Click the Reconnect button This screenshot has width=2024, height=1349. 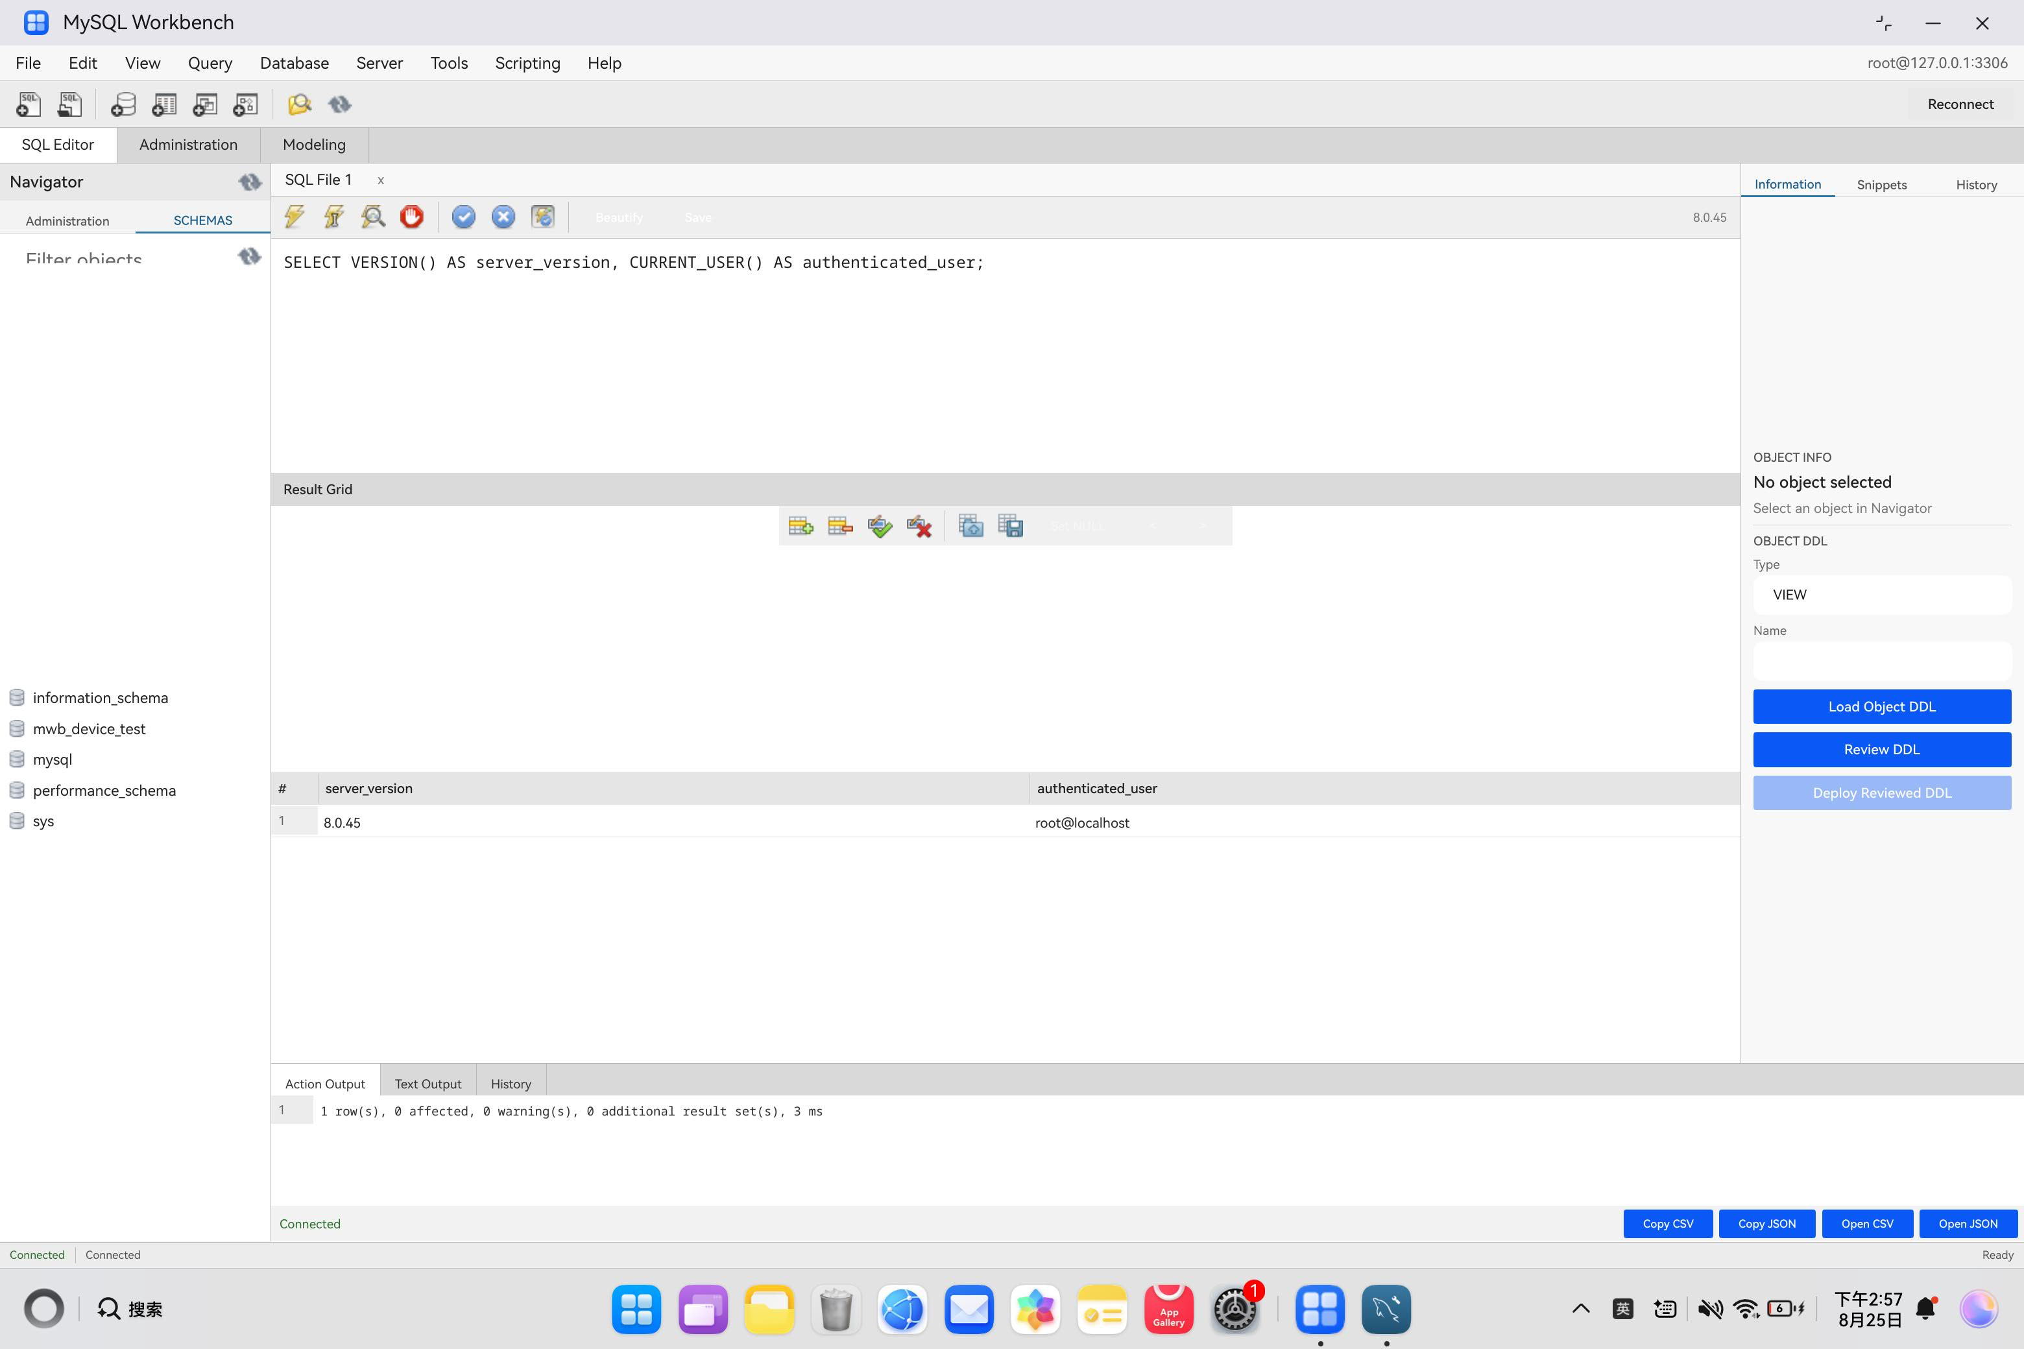coord(1960,104)
